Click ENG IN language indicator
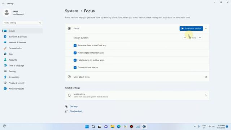This screenshot has width=231, height=130. [204, 127]
